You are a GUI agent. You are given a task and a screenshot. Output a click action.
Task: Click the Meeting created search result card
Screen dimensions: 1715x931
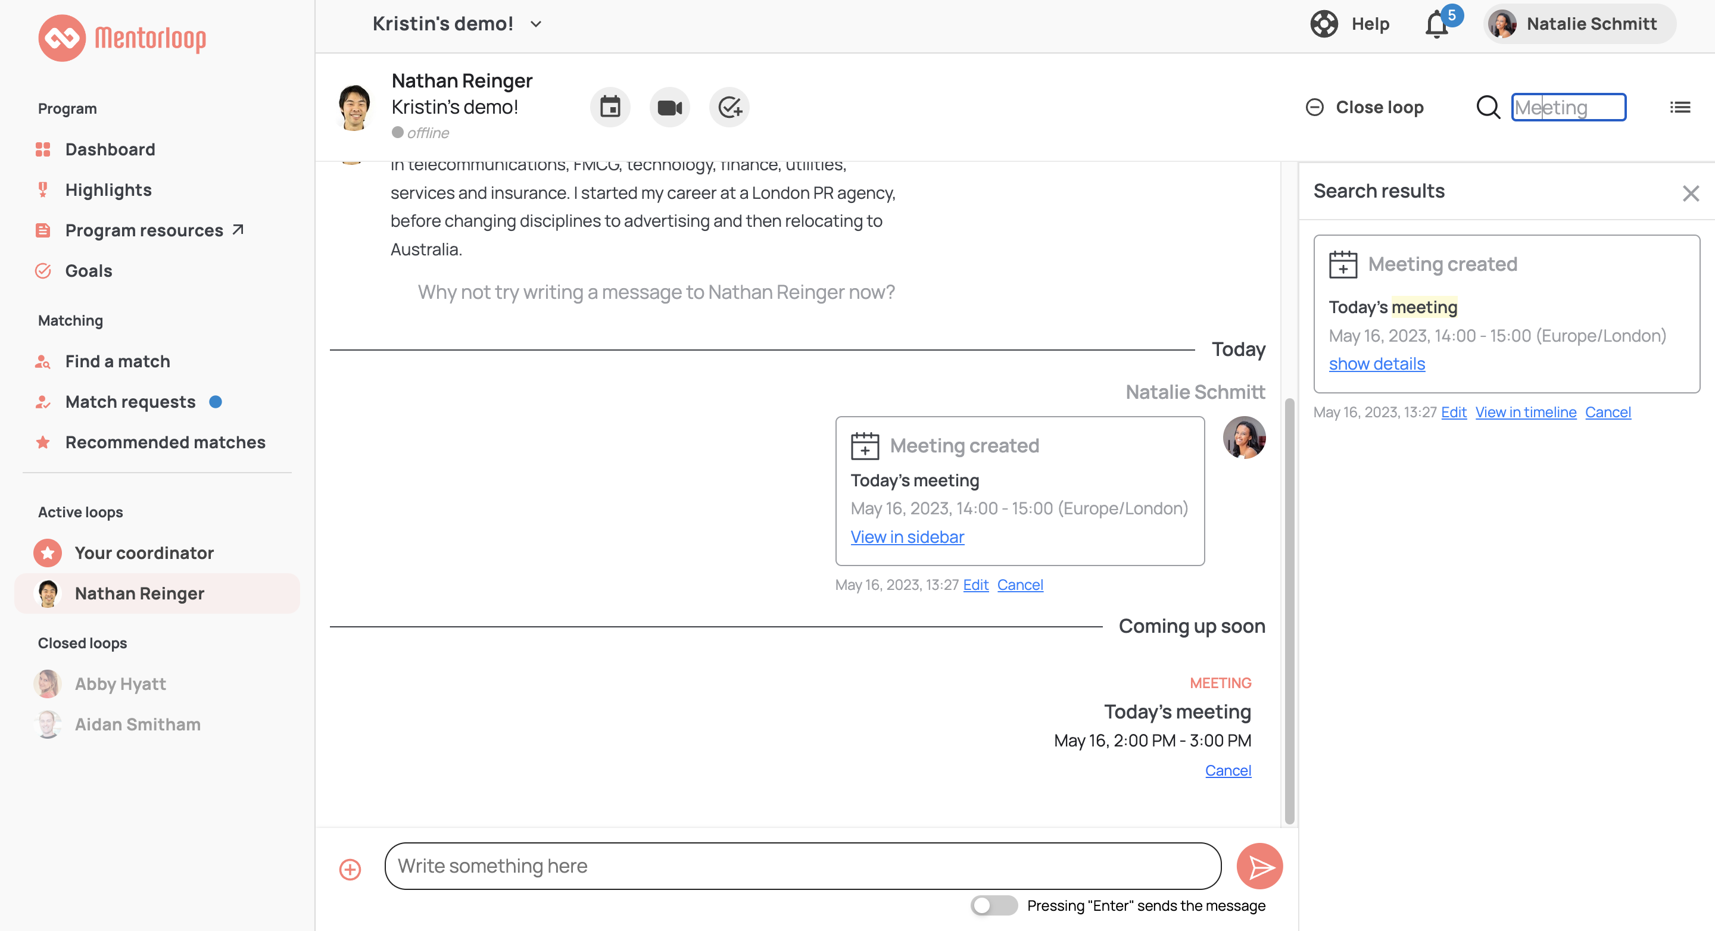coord(1507,314)
